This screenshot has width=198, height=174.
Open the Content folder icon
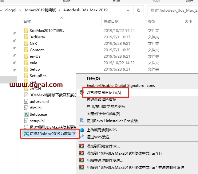26,50
